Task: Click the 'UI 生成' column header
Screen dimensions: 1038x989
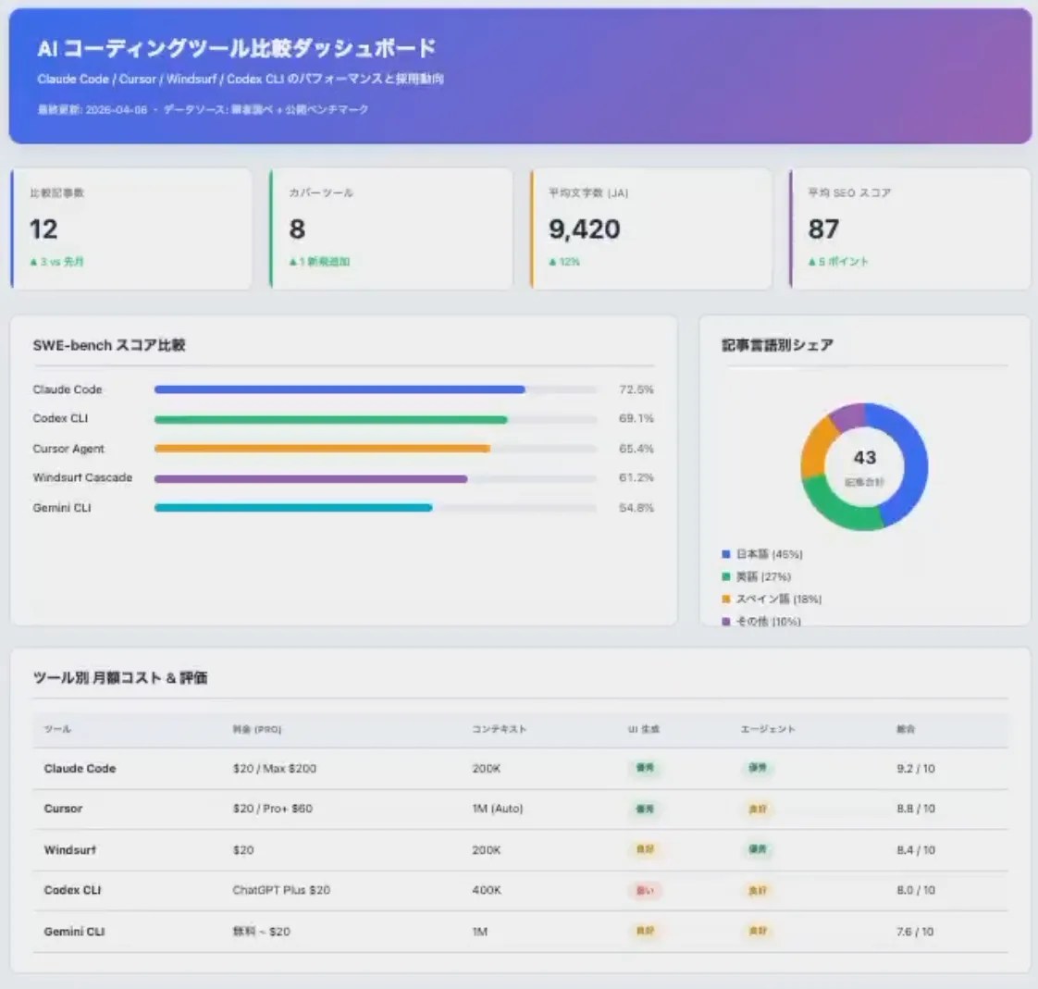Action: [644, 729]
